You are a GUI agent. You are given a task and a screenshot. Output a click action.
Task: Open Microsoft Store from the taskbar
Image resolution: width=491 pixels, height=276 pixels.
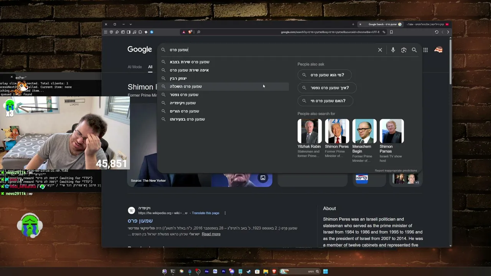pyautogui.click(x=257, y=271)
